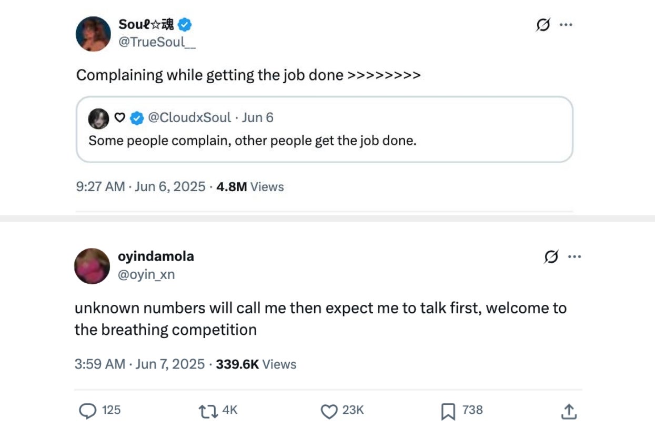Screen dimensions: 655x437
Task: Click the verified badge next to Soul
Action: coord(185,24)
